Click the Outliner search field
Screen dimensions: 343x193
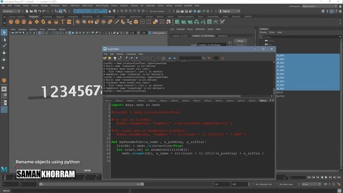[301, 37]
